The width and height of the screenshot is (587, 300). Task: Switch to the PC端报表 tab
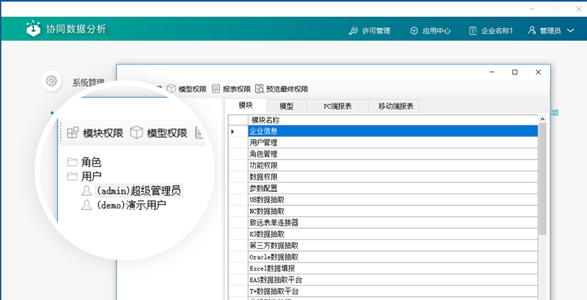point(337,106)
